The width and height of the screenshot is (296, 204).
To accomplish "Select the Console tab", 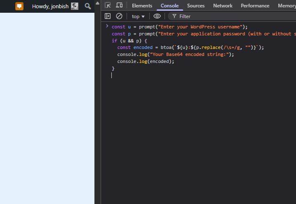I will click(169, 6).
